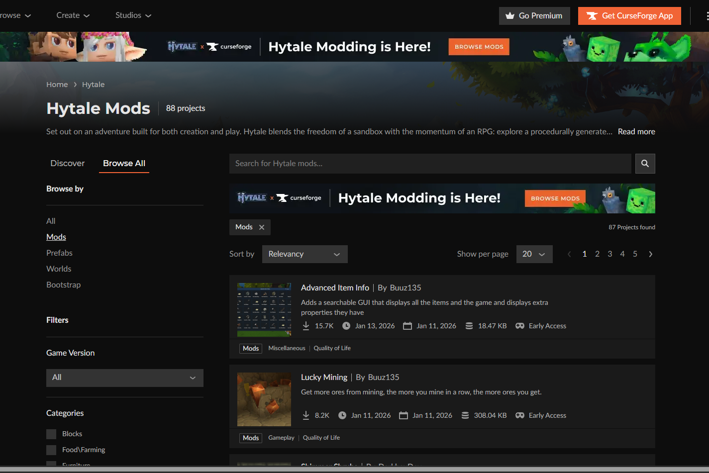709x473 pixels.
Task: Click the Early Access controller icon on Lucky Mining
Action: click(x=520, y=415)
